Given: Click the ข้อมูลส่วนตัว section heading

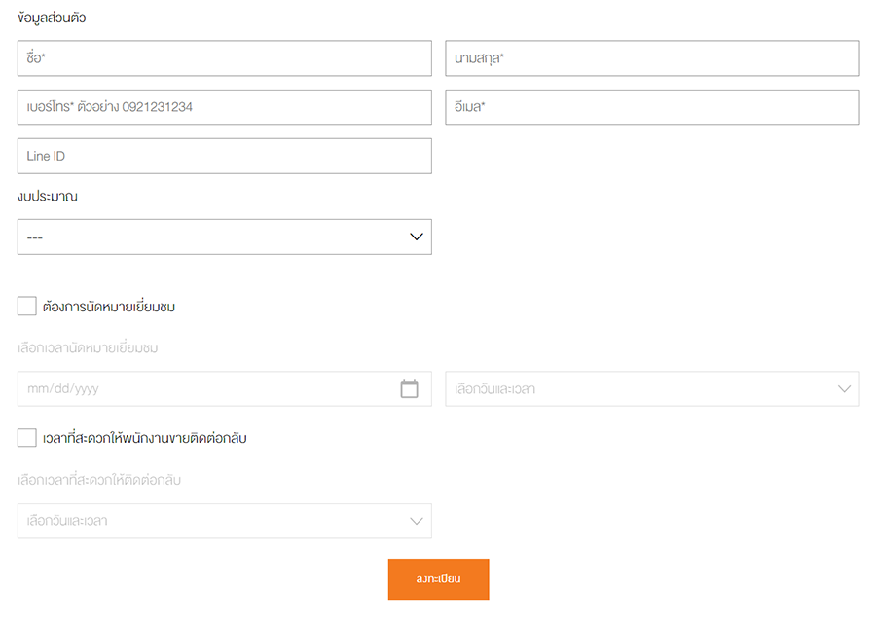Looking at the screenshot, I should point(52,18).
